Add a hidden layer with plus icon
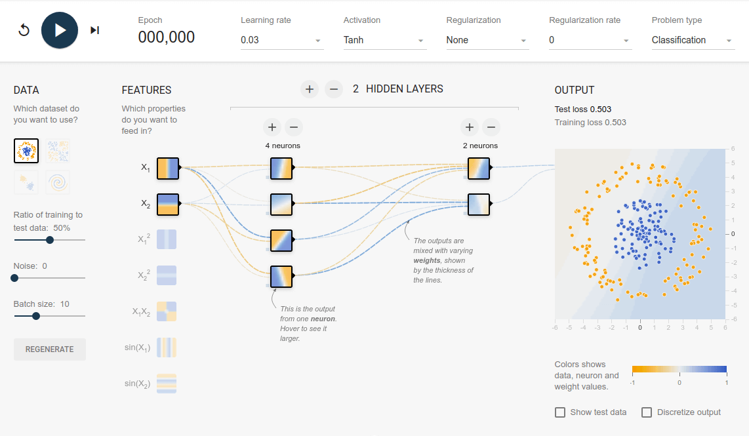 [310, 89]
